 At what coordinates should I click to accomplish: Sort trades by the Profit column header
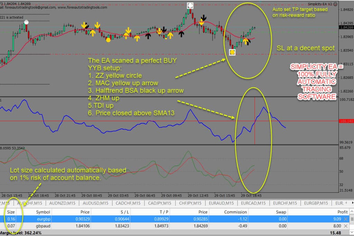click(x=343, y=212)
